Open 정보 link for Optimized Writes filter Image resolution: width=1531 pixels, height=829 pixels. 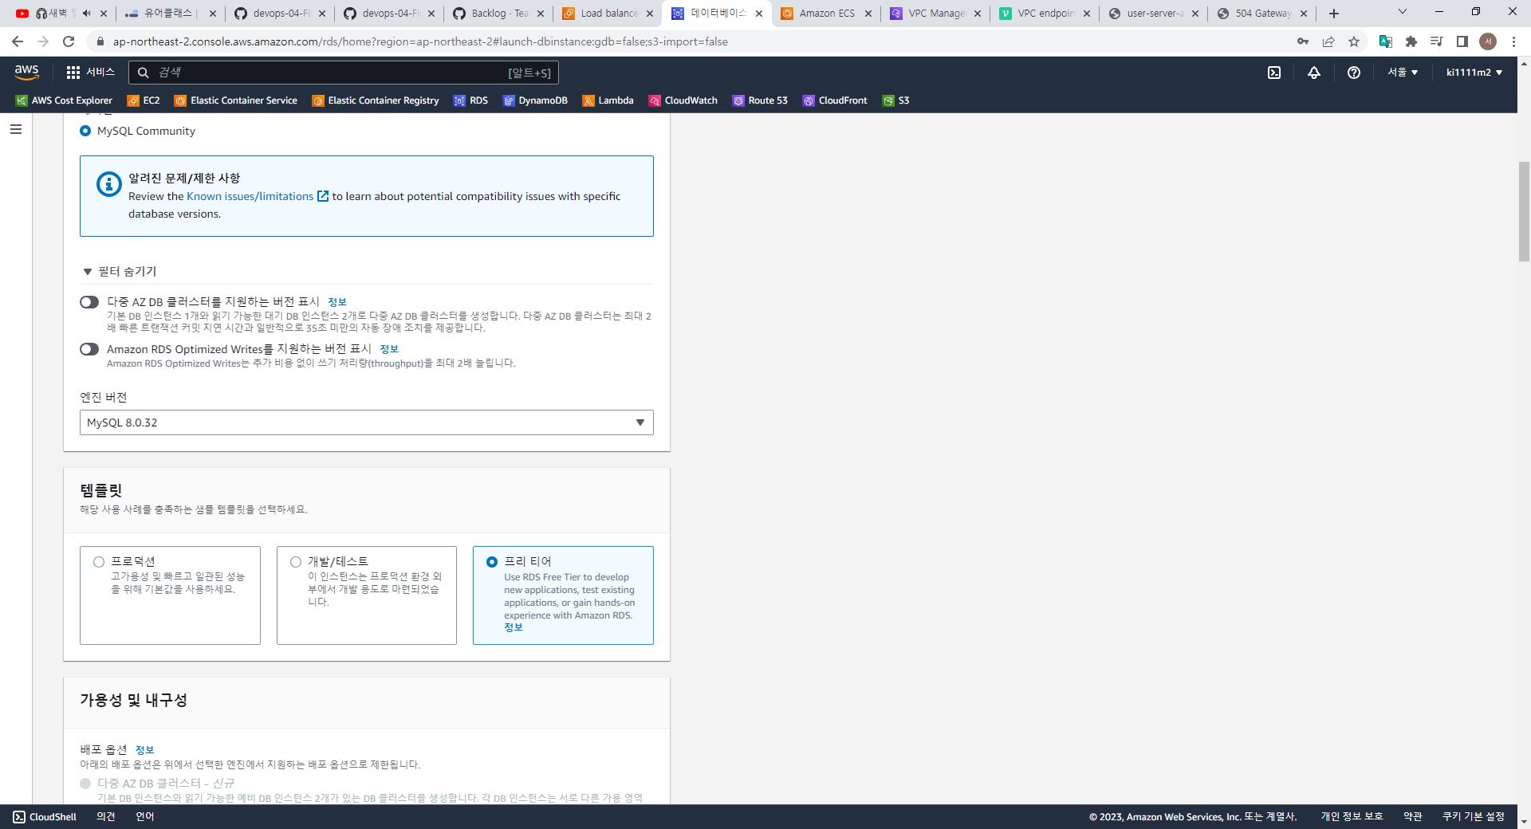389,349
